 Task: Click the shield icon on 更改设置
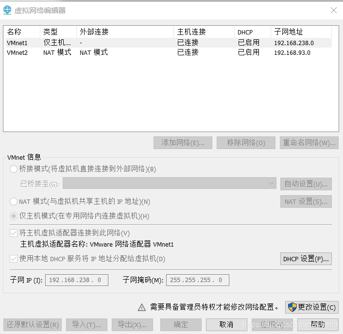pyautogui.click(x=292, y=307)
